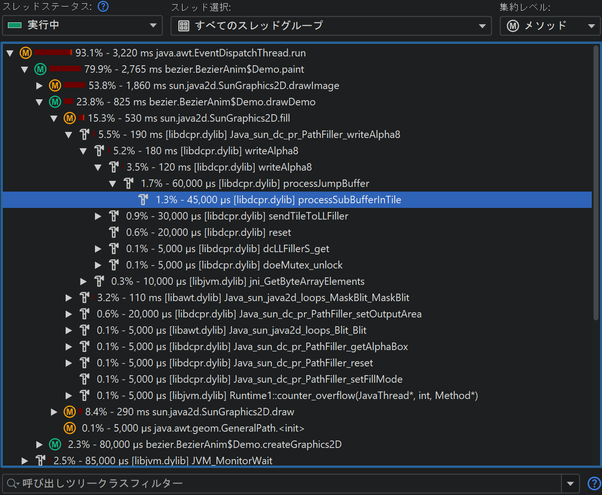
Task: Click method icon of SunGraphics2D.drawImage row
Action: point(55,86)
